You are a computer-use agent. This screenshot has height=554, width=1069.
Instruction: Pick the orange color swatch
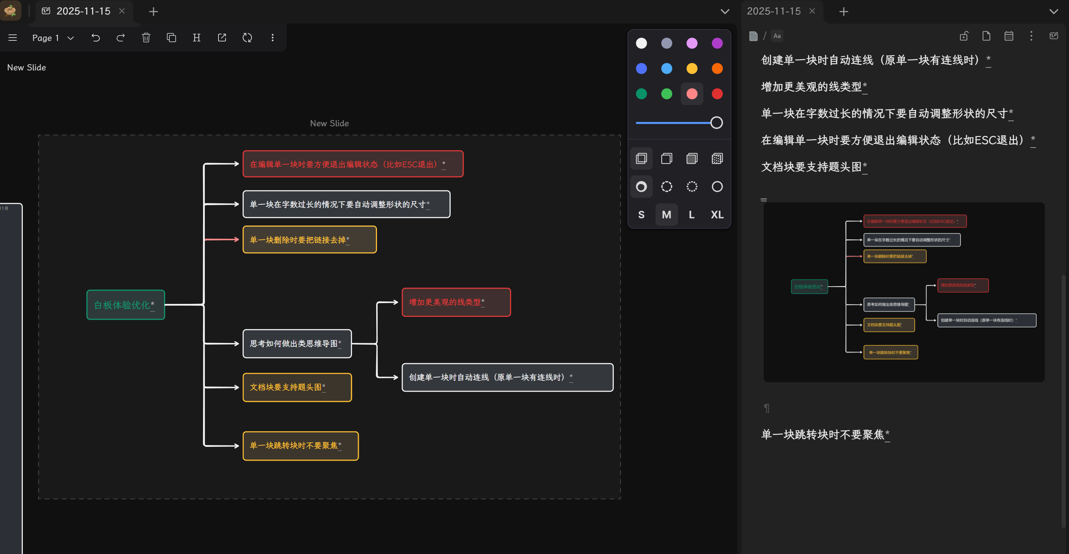pos(717,69)
